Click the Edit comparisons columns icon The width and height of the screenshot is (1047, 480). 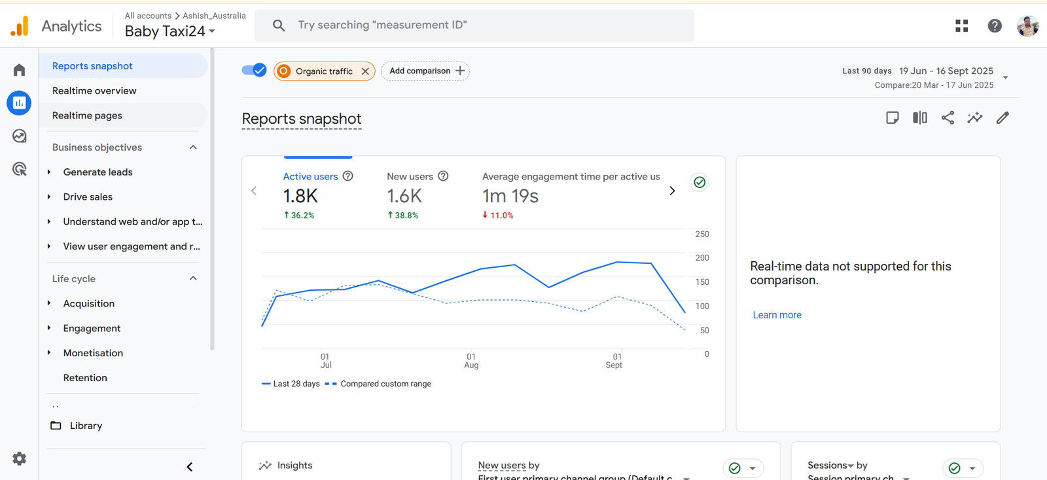pyautogui.click(x=920, y=118)
